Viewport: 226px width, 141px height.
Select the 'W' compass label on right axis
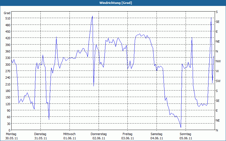(x=217, y=71)
